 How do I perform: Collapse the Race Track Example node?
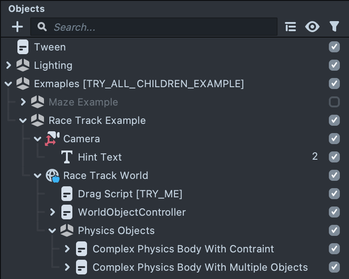(23, 120)
